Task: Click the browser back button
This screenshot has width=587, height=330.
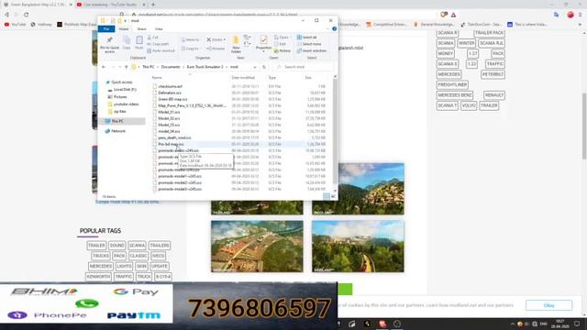Action: coord(6,15)
